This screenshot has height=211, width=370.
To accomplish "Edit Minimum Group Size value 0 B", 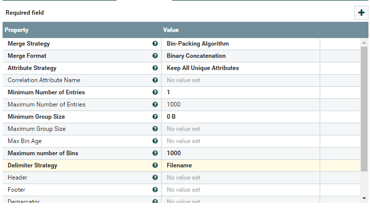I will tap(240, 117).
